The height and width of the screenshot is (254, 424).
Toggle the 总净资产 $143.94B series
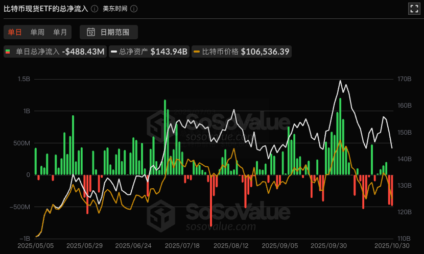[149, 52]
